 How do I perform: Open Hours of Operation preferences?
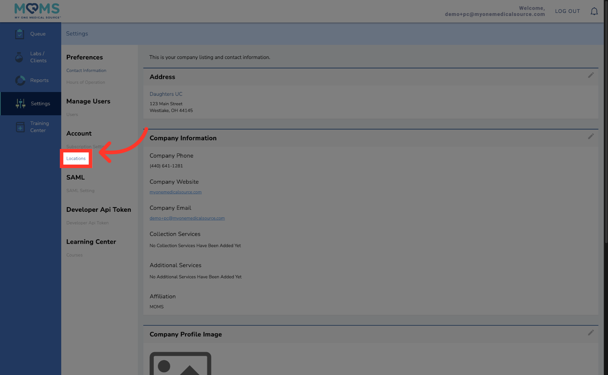click(86, 82)
